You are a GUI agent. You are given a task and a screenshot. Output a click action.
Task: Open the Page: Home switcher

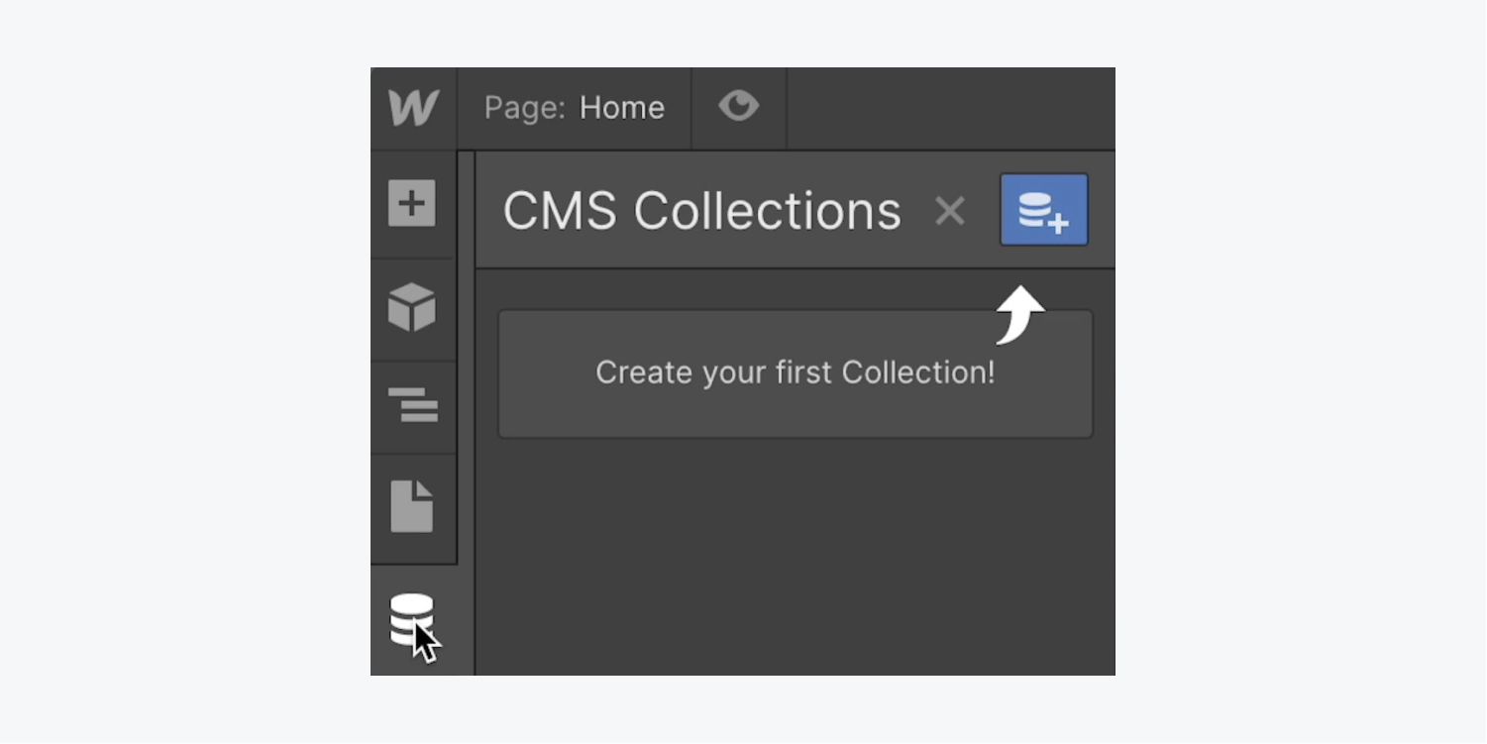click(x=574, y=108)
